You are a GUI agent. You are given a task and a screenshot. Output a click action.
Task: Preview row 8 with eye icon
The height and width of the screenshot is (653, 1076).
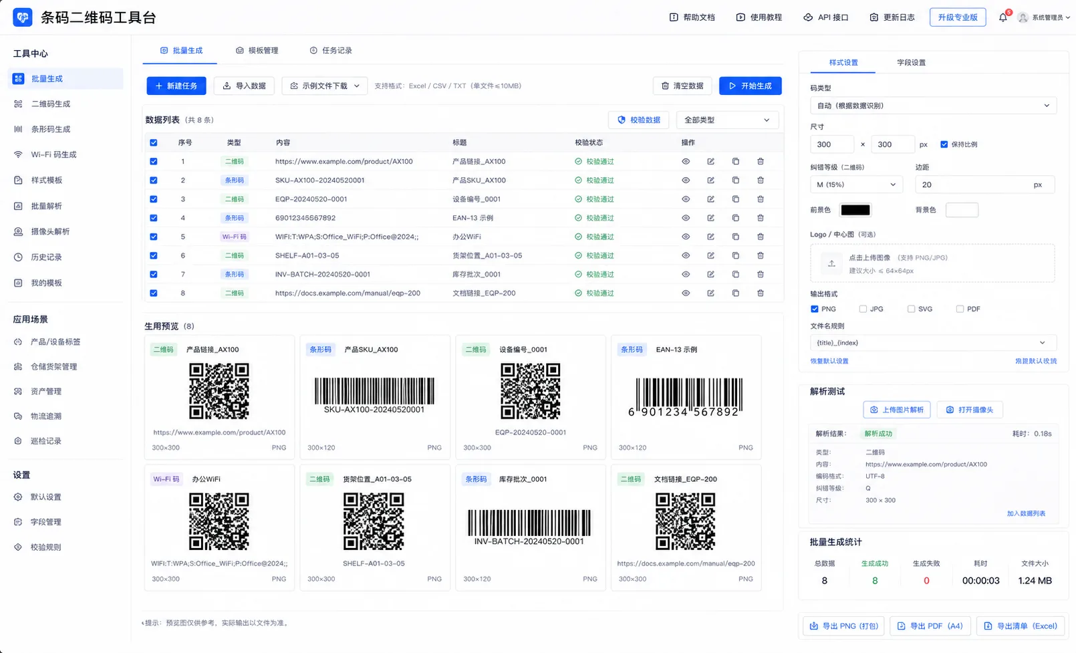point(686,293)
